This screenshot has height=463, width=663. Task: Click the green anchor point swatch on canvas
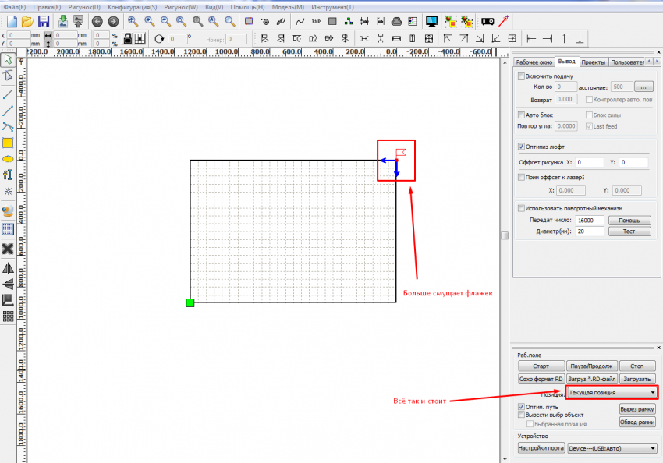click(x=190, y=302)
